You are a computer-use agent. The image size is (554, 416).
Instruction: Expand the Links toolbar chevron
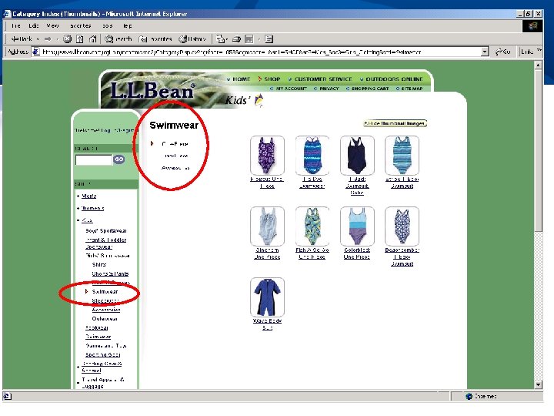tap(539, 51)
